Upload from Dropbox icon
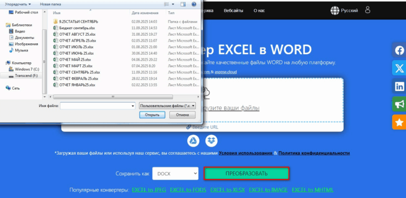The height and width of the screenshot is (198, 406). [211, 141]
